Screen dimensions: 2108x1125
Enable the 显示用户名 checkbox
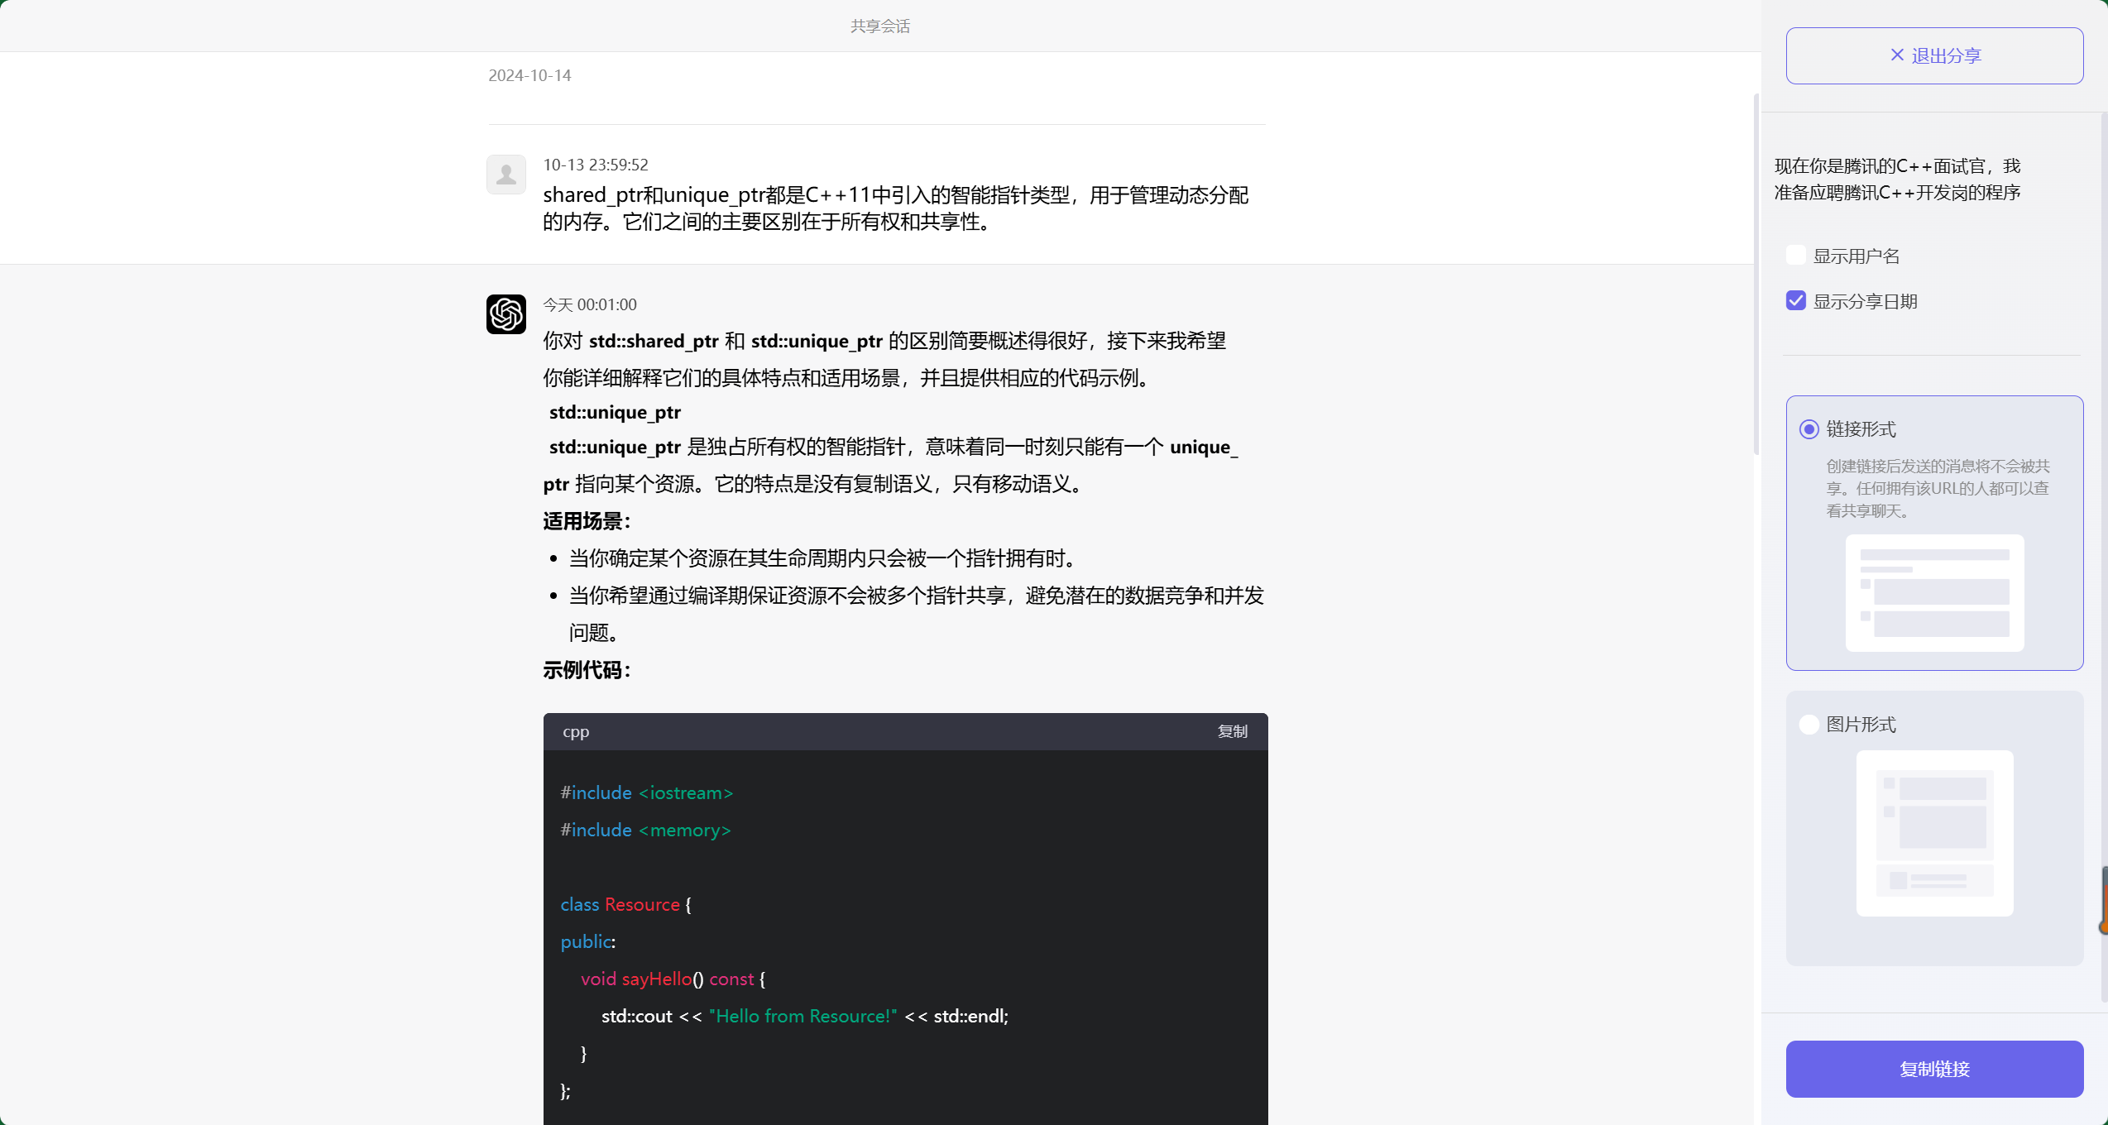[1795, 255]
